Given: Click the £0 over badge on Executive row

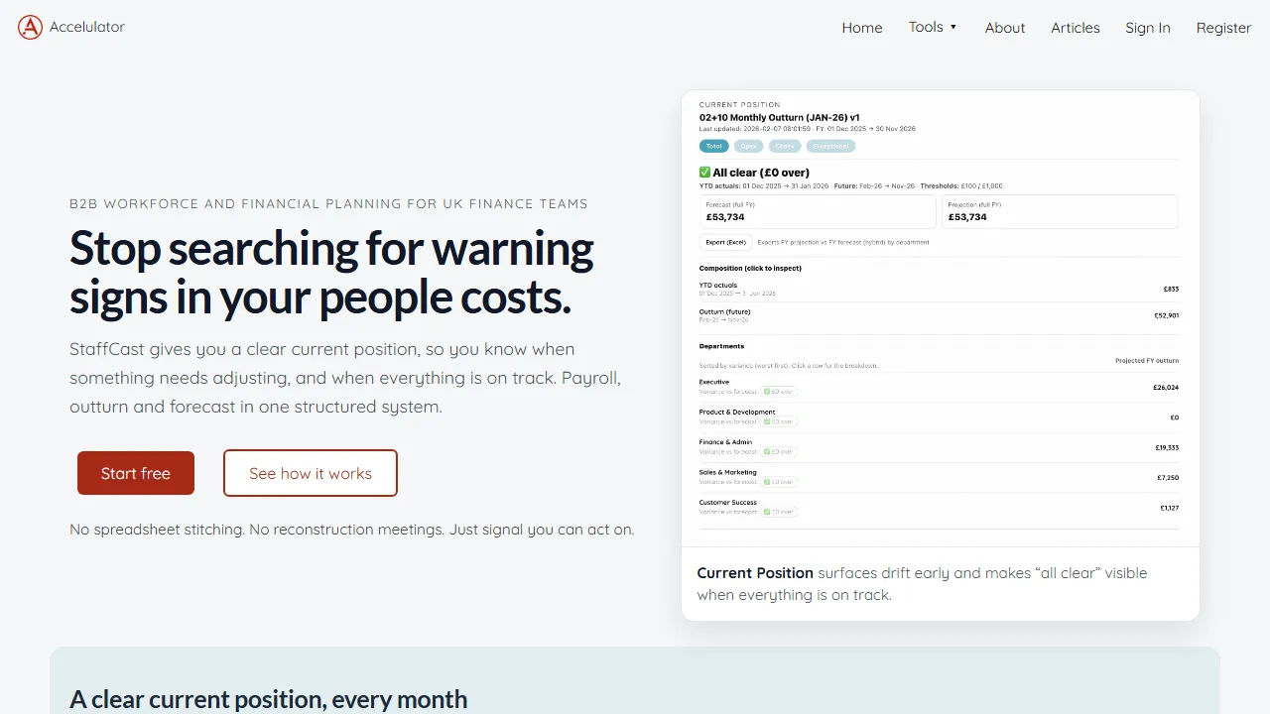Looking at the screenshot, I should click(x=779, y=392).
